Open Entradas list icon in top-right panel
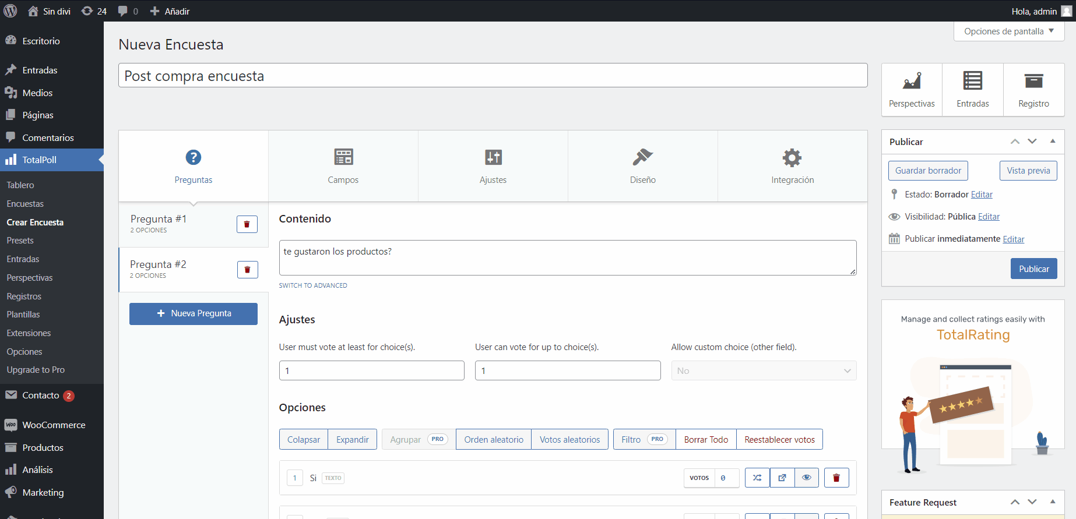The width and height of the screenshot is (1076, 519). pyautogui.click(x=972, y=90)
